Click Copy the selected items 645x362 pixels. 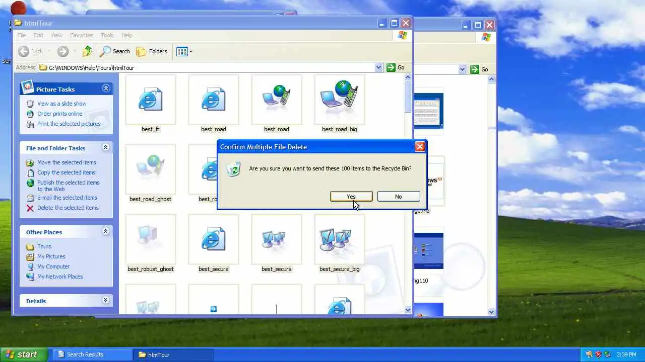[x=66, y=172]
